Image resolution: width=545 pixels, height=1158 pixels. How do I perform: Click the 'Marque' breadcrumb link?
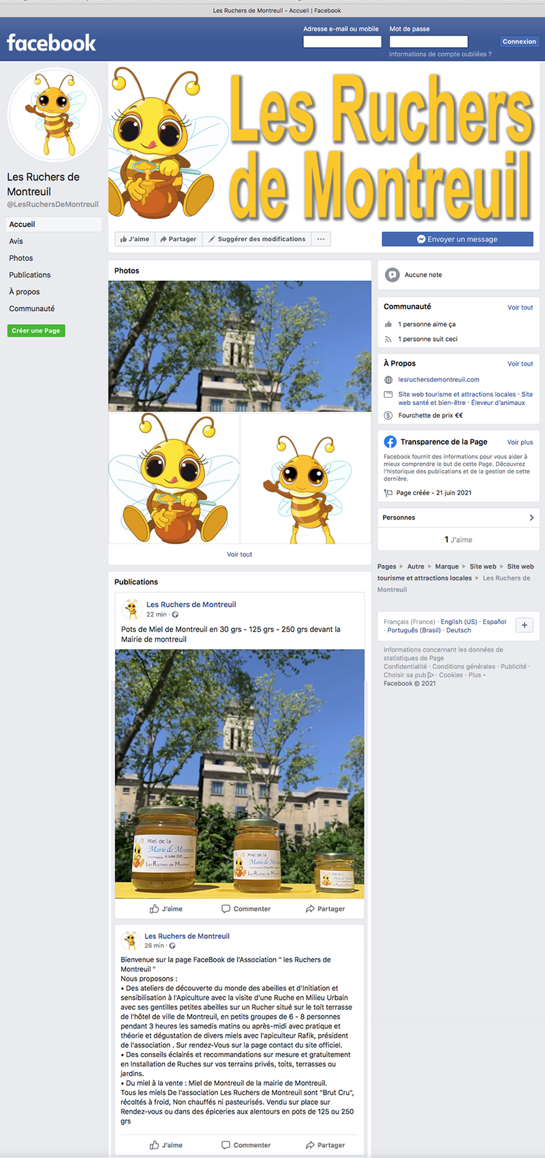447,567
